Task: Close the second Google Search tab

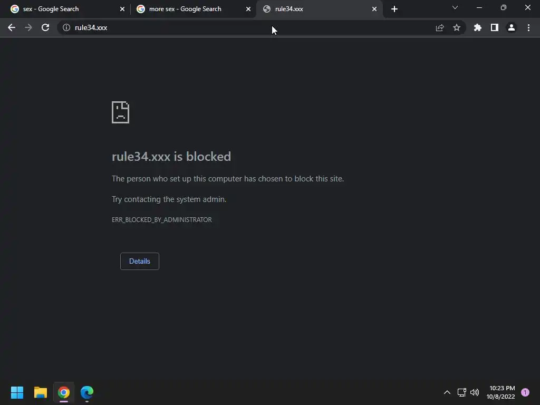Action: (248, 9)
